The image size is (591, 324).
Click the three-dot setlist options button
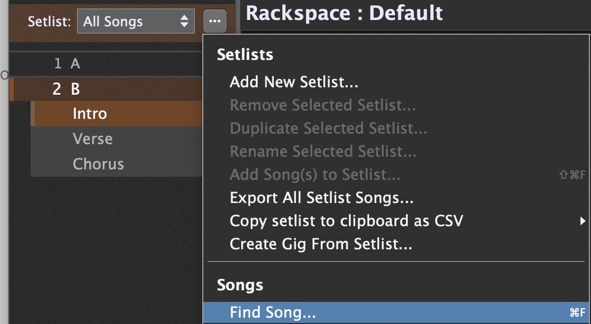click(x=214, y=22)
